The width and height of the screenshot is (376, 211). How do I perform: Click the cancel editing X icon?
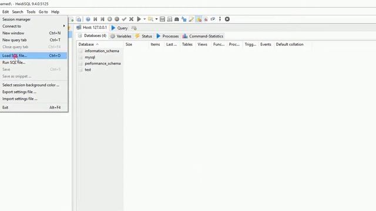(131, 19)
